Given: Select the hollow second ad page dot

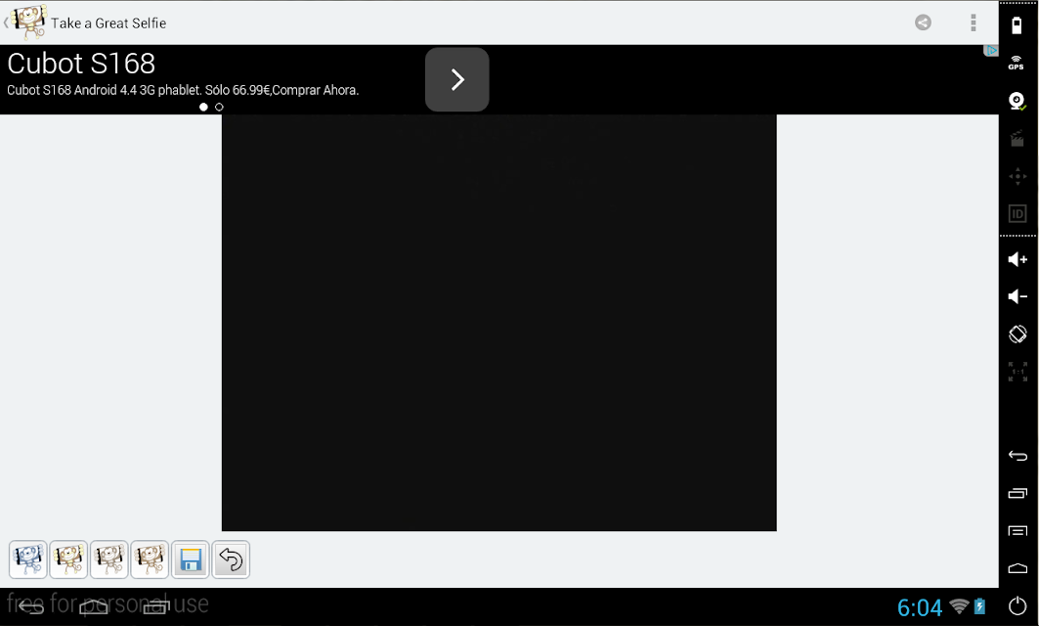Looking at the screenshot, I should tap(219, 107).
